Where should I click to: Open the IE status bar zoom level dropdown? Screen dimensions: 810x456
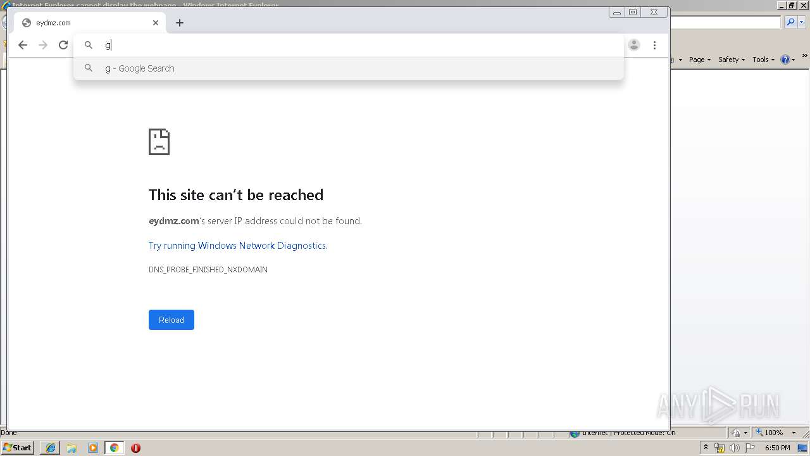794,433
